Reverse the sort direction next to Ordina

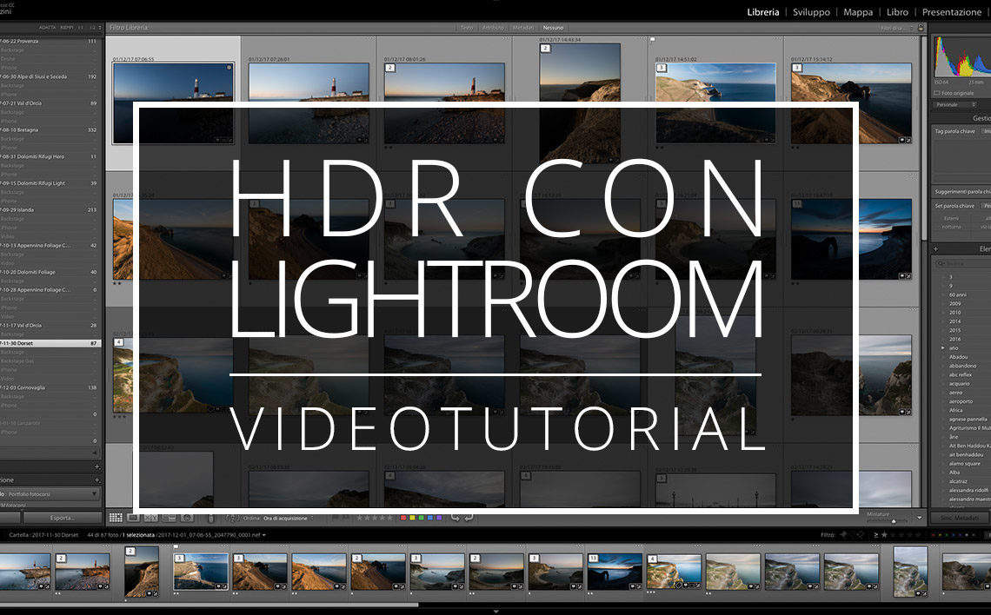coord(231,519)
